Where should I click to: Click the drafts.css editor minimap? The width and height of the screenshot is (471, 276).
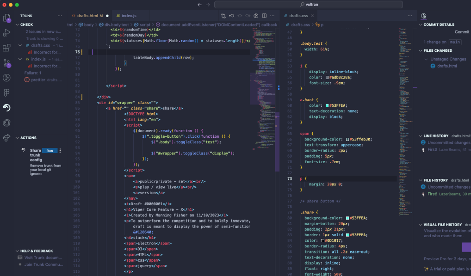point(405,122)
